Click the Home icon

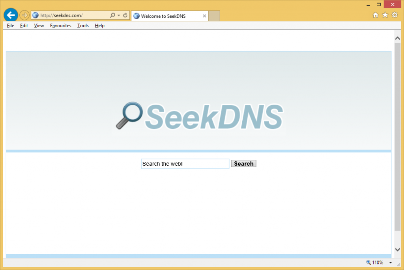click(376, 15)
